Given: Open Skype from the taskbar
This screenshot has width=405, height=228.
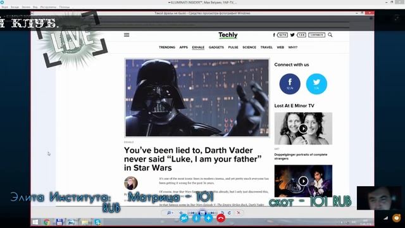Looking at the screenshot, I should 97,222.
